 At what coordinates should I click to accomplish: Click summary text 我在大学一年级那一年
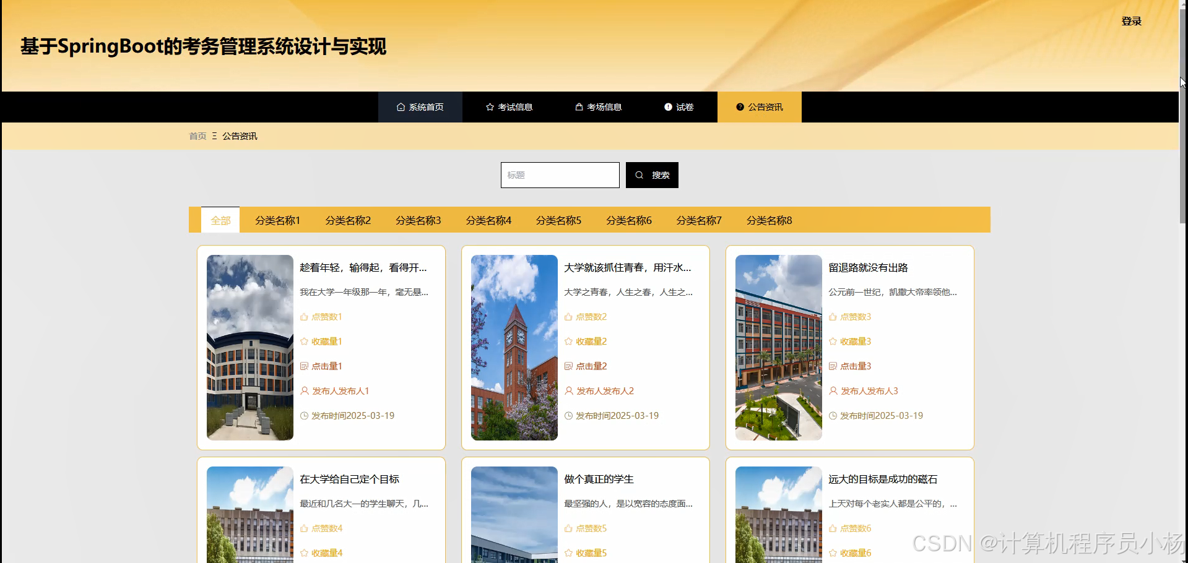(364, 292)
